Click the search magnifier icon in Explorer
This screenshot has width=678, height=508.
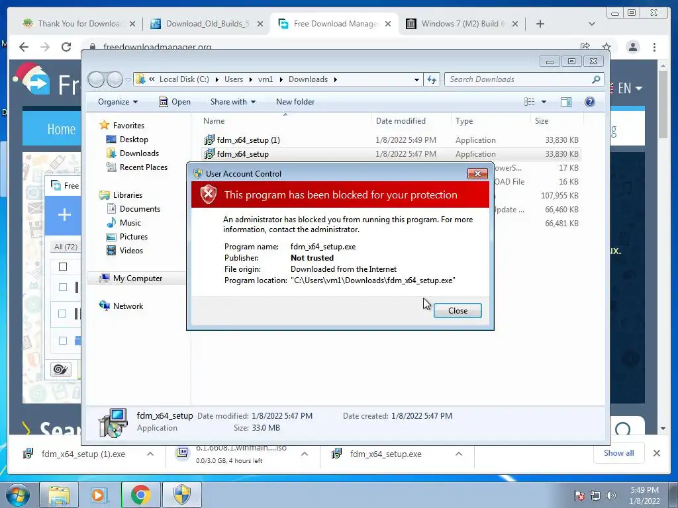pos(596,79)
